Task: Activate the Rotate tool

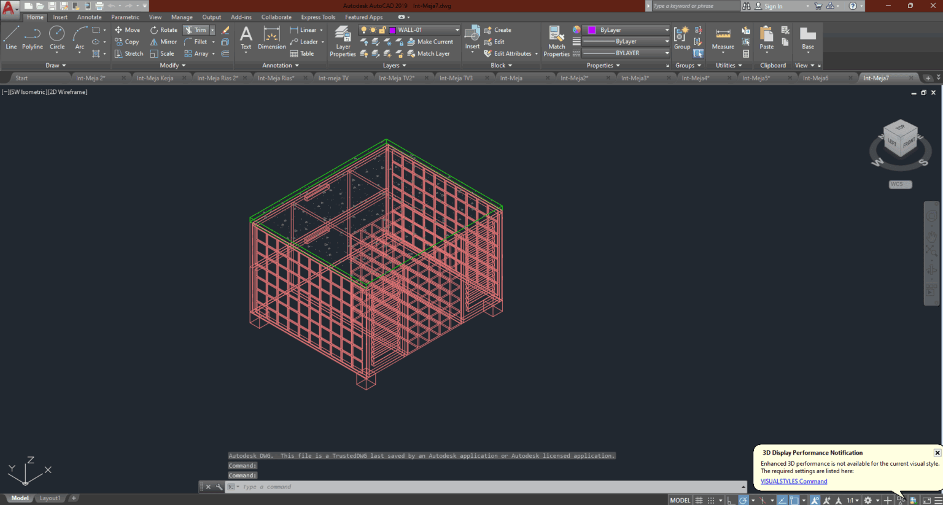Action: point(164,29)
